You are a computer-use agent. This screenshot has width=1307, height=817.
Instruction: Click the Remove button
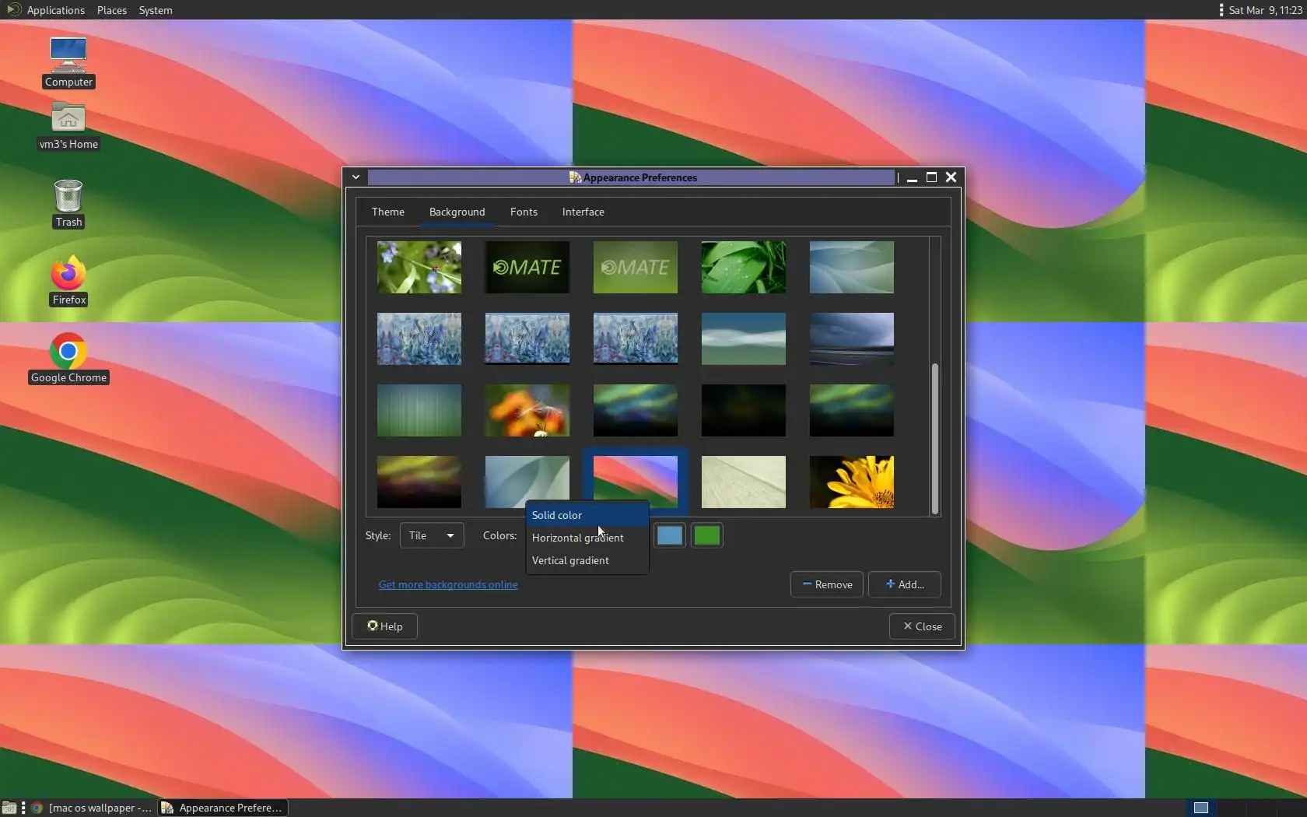827,584
